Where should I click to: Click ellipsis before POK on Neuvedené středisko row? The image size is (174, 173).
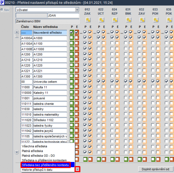[x=163, y=33]
